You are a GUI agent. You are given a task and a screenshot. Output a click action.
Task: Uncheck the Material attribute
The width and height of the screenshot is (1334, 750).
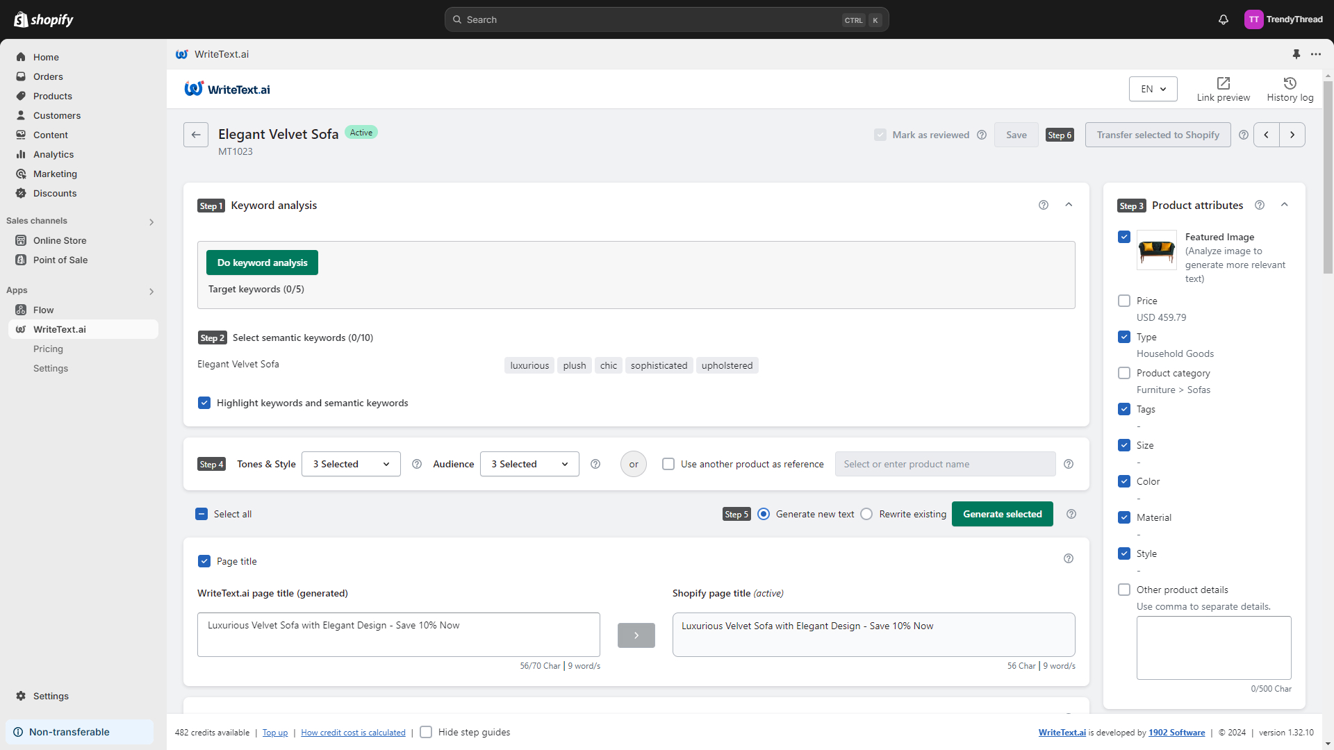pos(1124,517)
